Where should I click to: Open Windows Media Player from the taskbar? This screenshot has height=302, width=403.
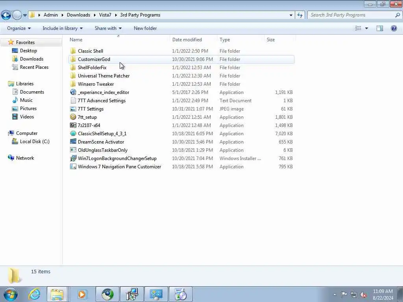pos(82,294)
